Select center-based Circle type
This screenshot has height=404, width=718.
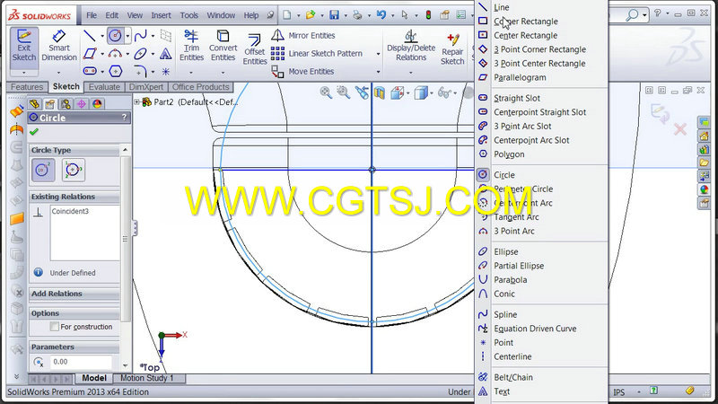click(x=43, y=170)
